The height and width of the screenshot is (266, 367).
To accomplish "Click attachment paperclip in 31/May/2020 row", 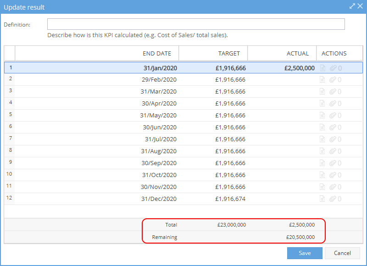I will point(333,115).
